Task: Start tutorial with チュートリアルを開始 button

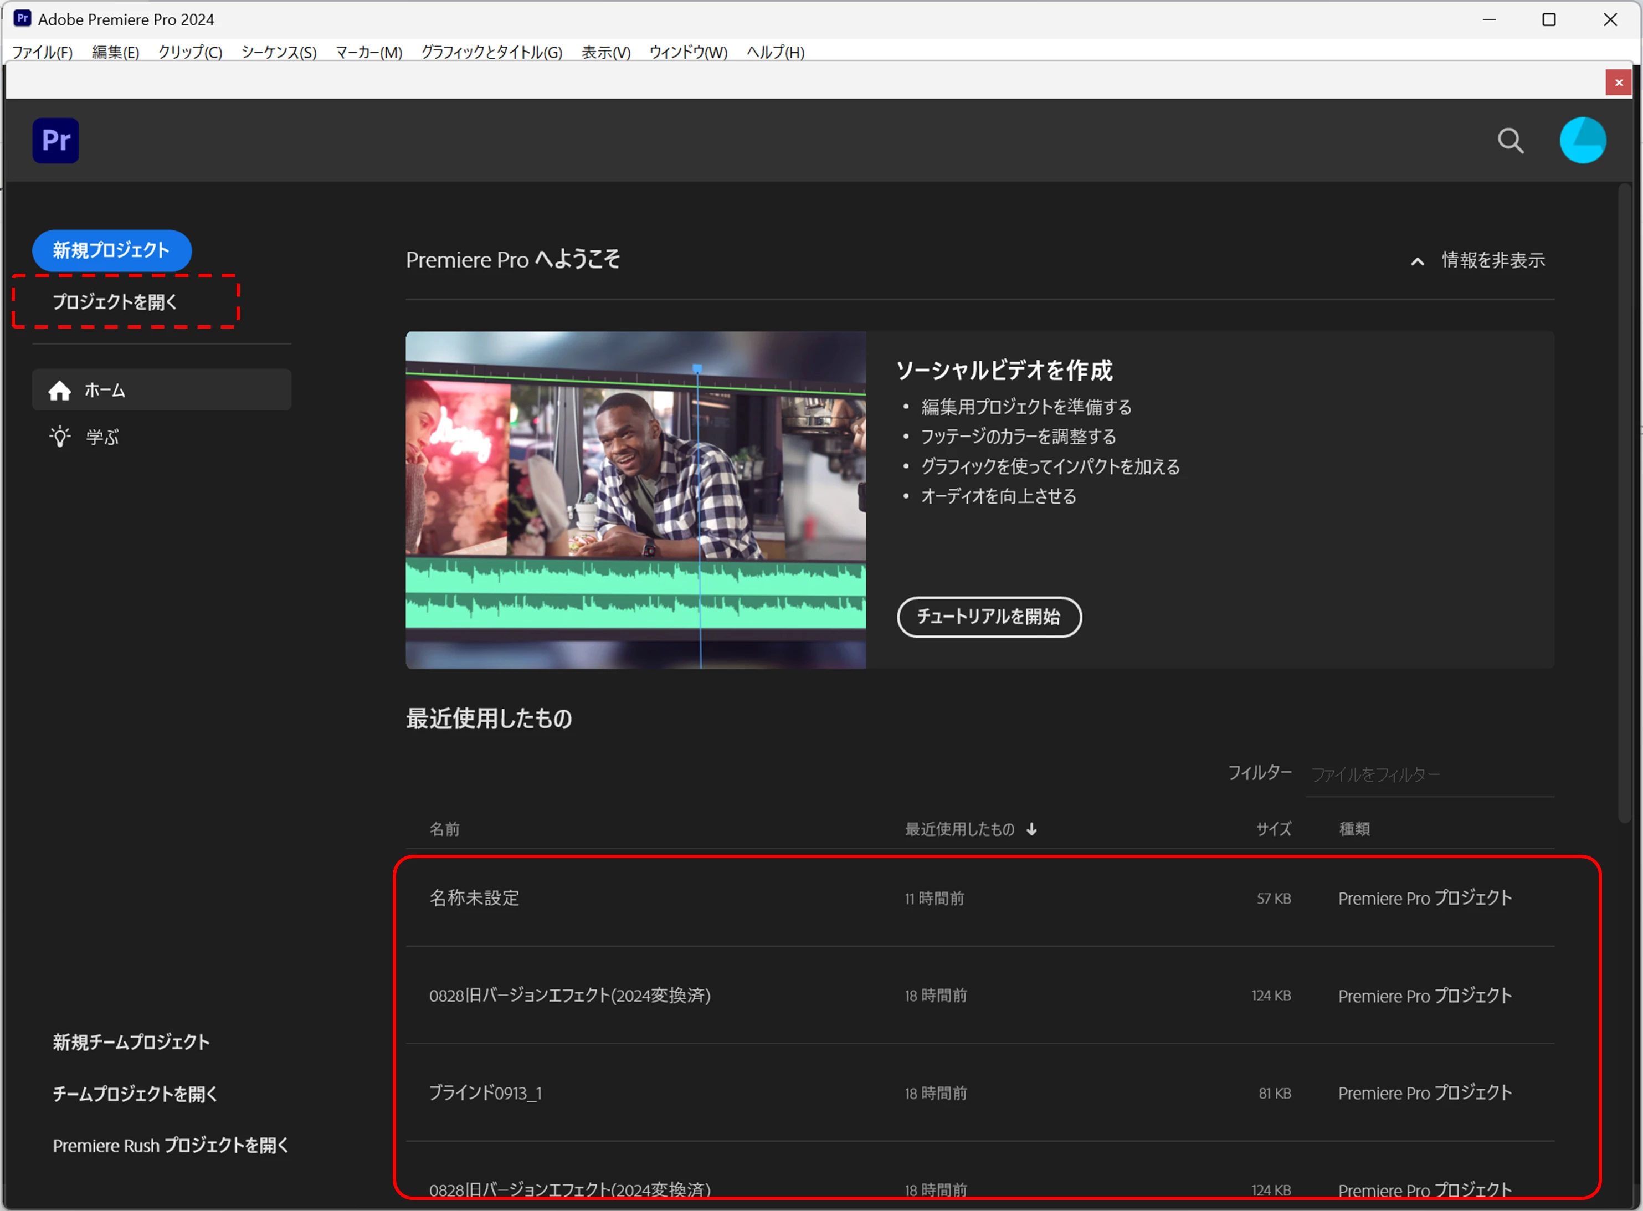Action: click(x=989, y=617)
